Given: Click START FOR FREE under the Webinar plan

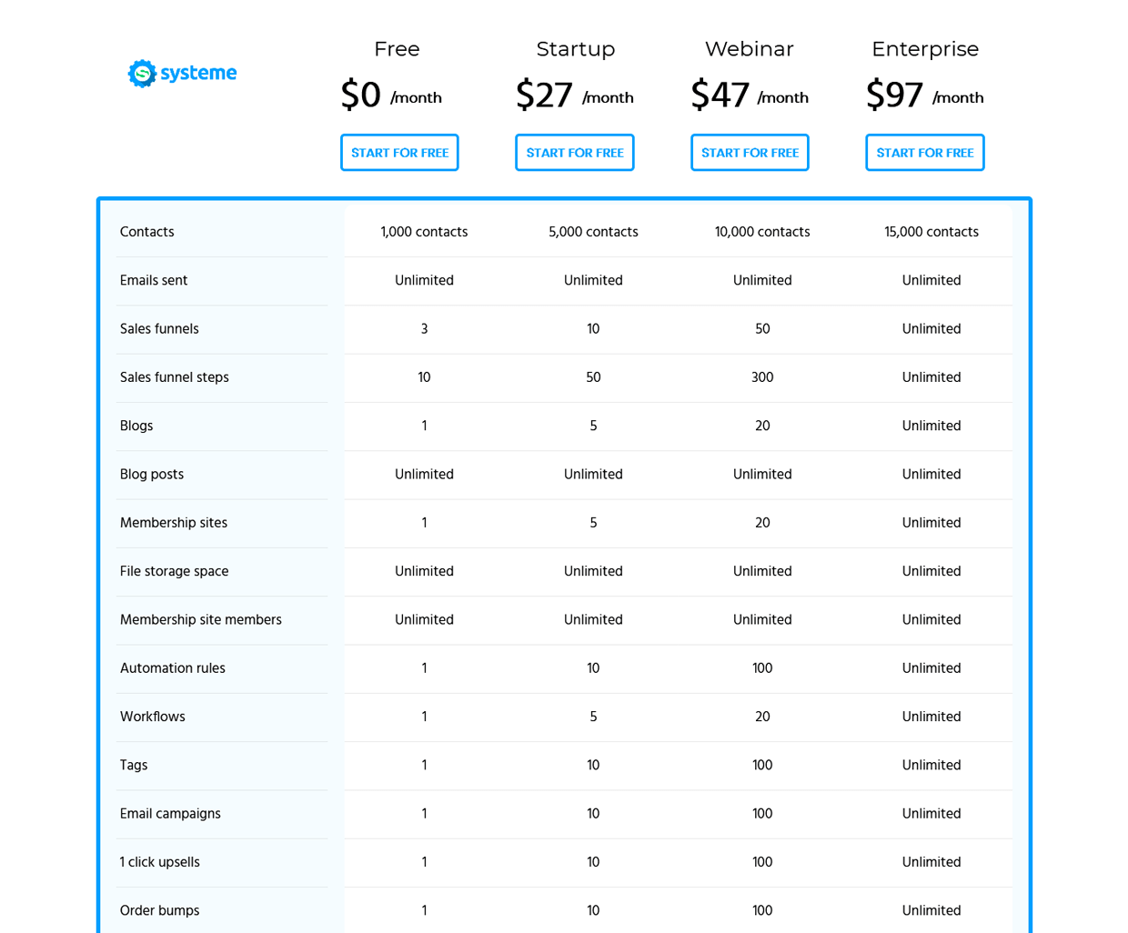Looking at the screenshot, I should coord(750,152).
